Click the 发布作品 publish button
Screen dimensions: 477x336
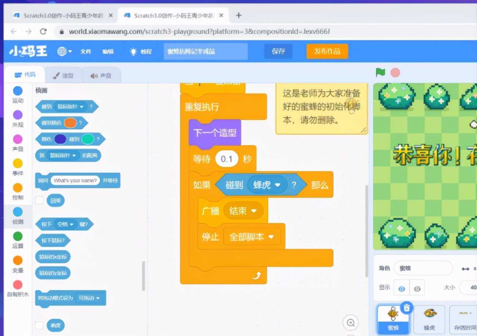click(x=327, y=51)
